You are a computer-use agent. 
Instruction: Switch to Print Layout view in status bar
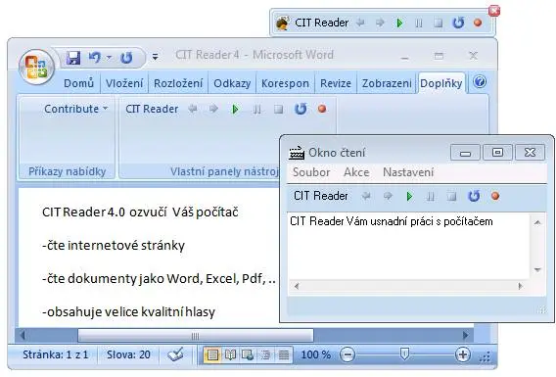click(x=212, y=354)
